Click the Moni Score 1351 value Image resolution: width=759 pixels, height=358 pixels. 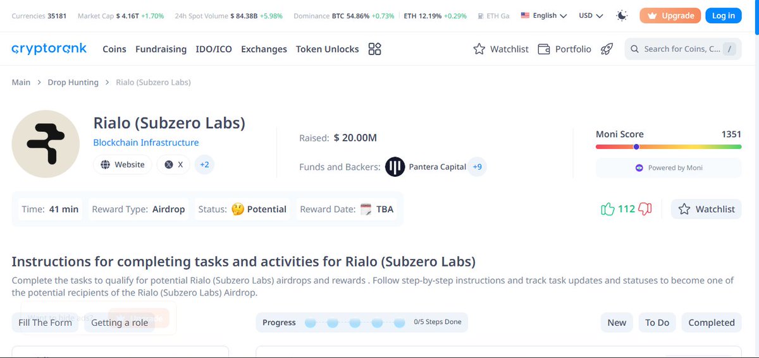(x=731, y=134)
